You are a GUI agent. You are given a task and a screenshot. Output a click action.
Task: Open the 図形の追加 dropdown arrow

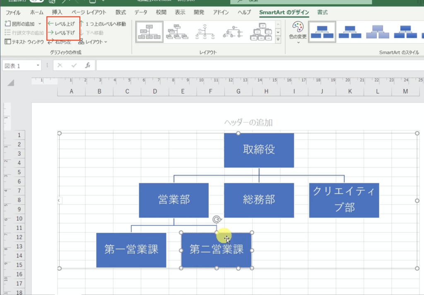(x=40, y=24)
